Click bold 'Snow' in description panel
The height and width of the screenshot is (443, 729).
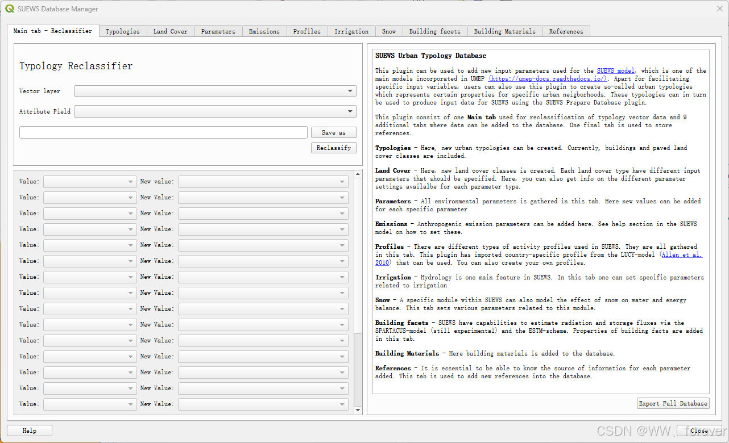click(383, 300)
